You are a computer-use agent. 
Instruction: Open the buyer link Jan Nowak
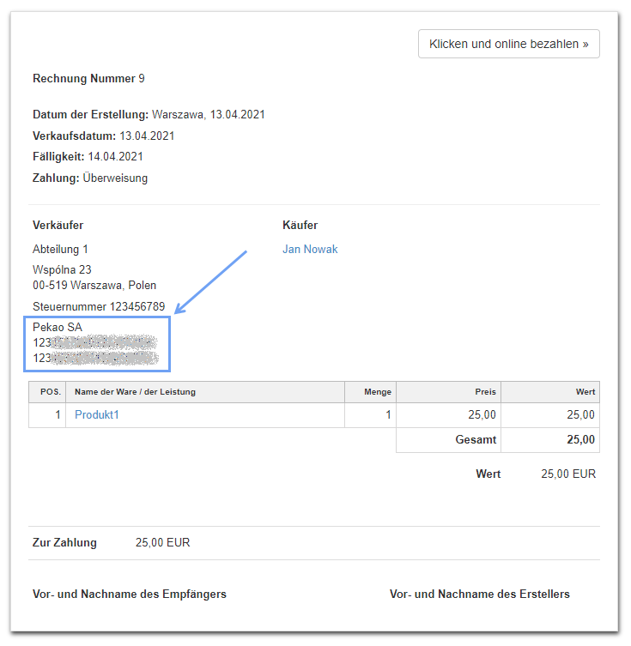[310, 250]
